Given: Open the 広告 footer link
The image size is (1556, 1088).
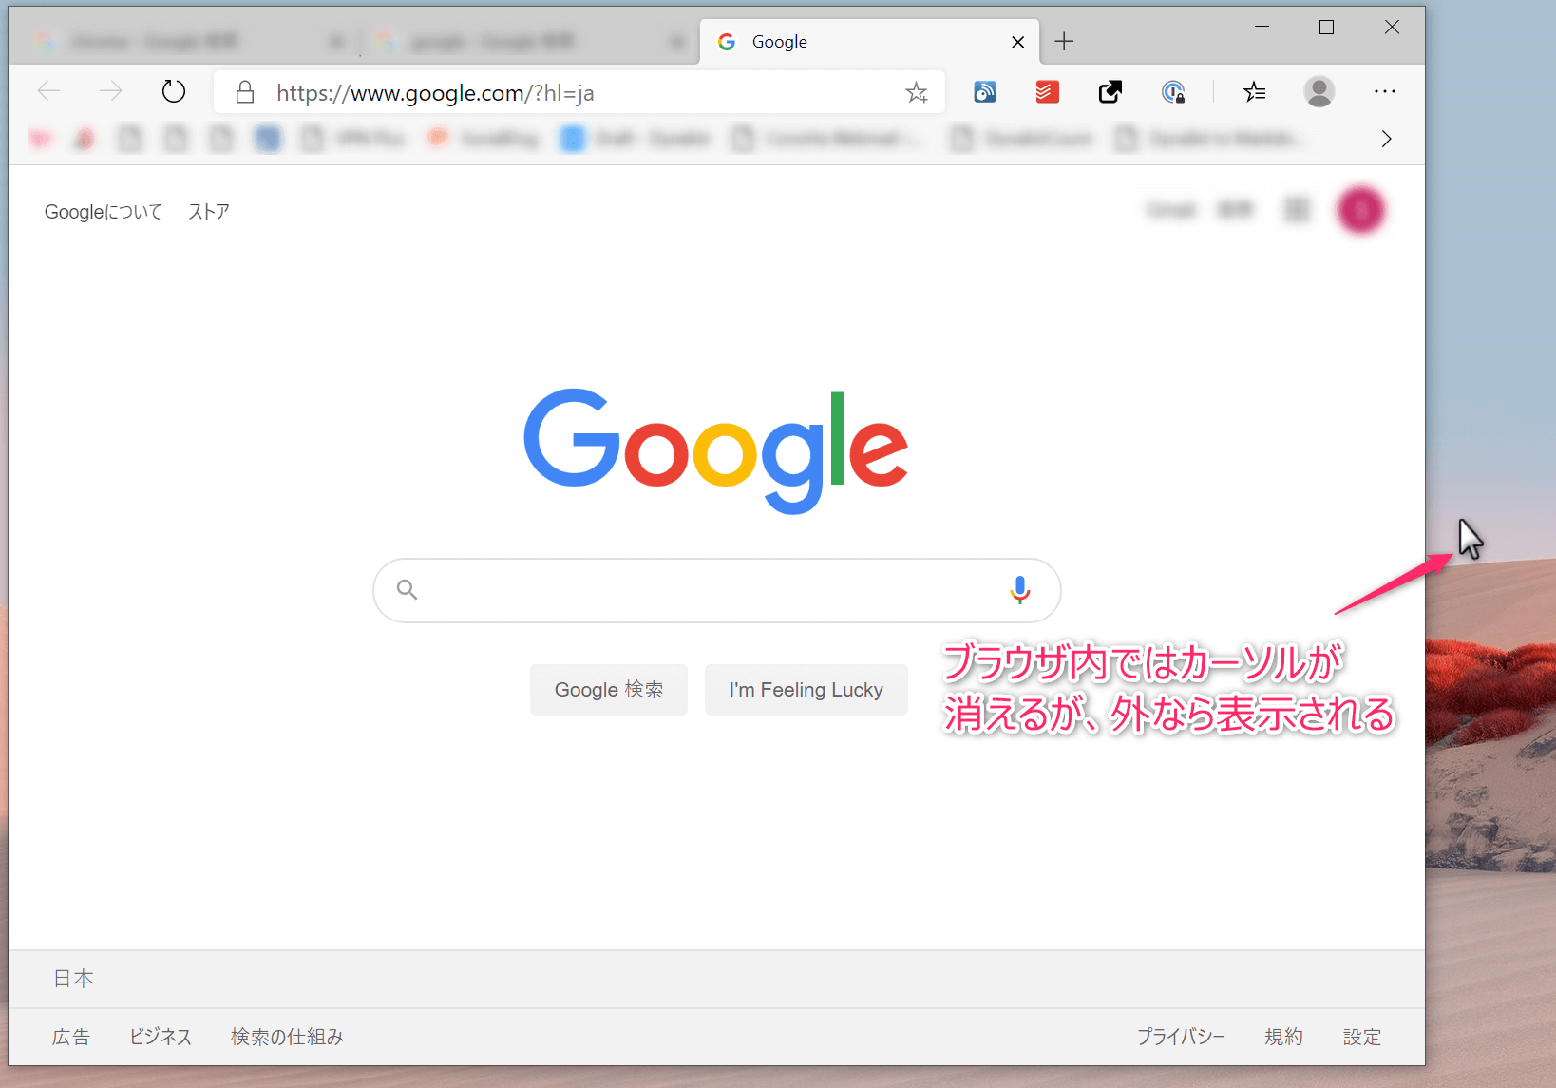Looking at the screenshot, I should coord(71,1037).
